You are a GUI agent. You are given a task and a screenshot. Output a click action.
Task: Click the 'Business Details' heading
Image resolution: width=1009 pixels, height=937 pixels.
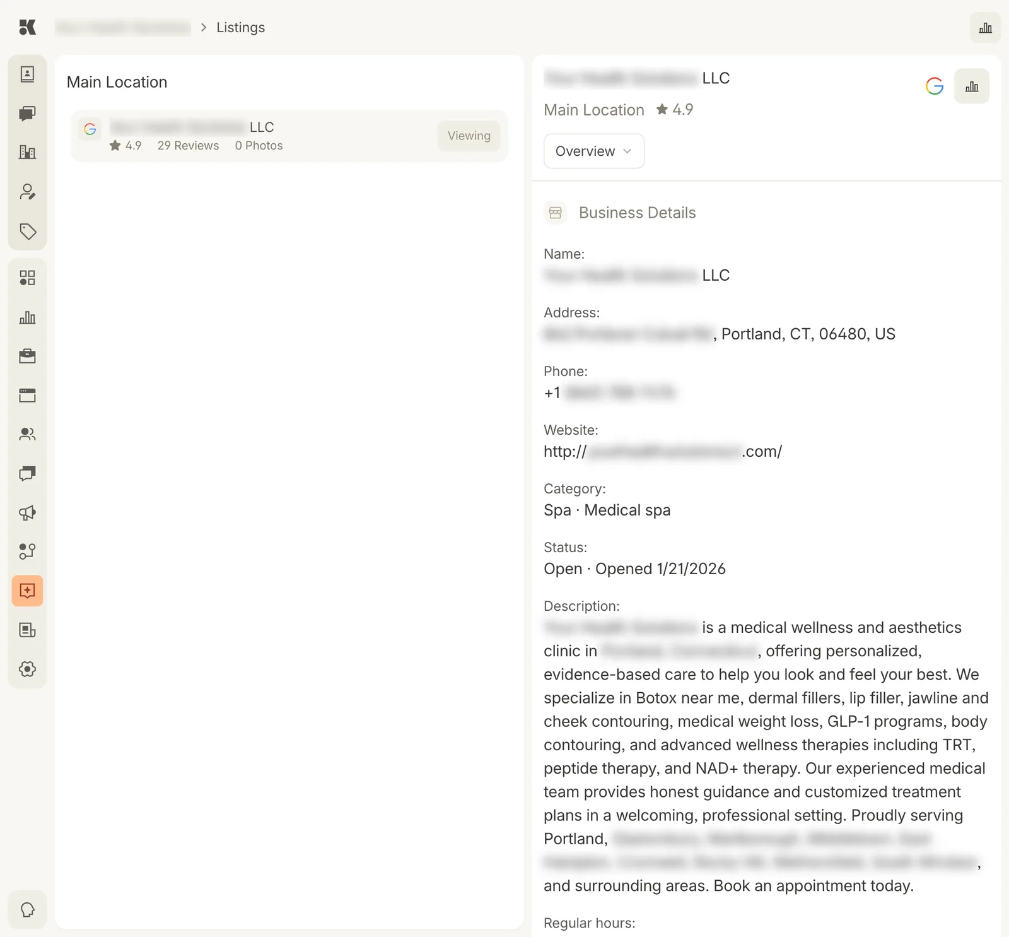click(638, 213)
